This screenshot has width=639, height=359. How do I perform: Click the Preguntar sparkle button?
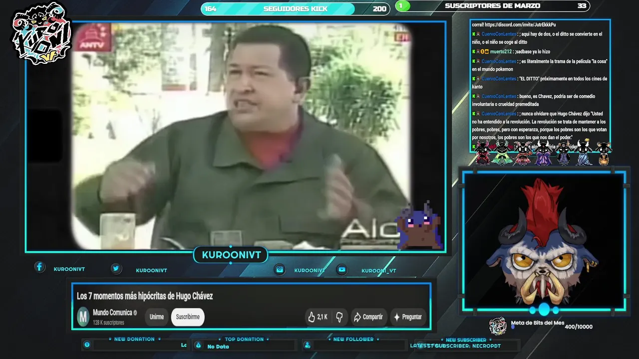coord(408,317)
